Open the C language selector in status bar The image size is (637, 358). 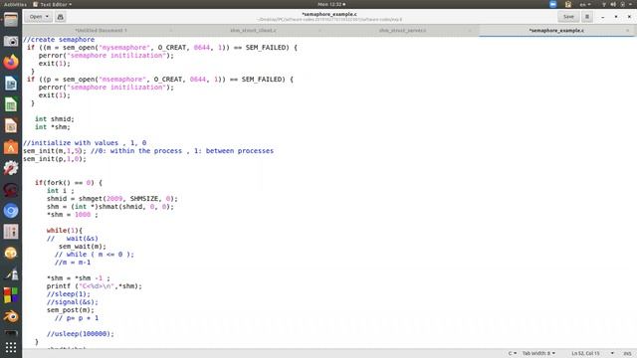[x=513, y=353]
